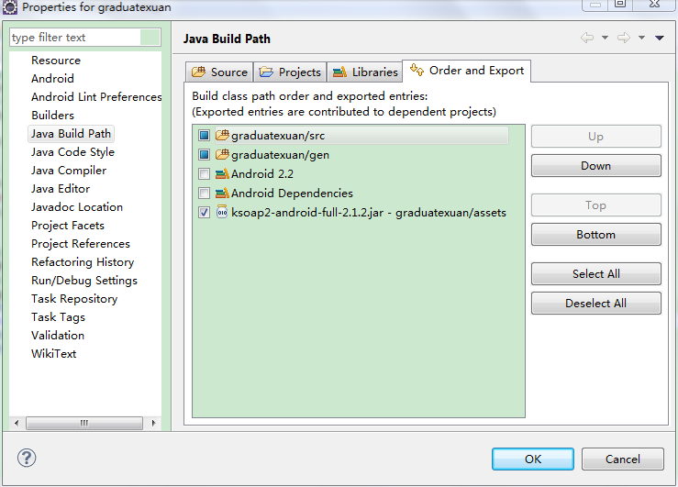
Task: Open the back history dropdown arrow
Action: coord(605,38)
